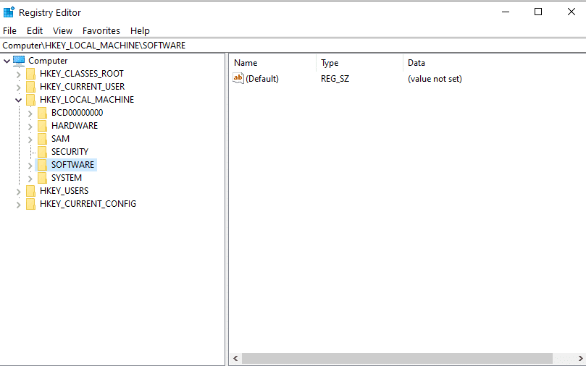Click the horizontal scrollbar in values pane
586x366 pixels.
click(397, 359)
